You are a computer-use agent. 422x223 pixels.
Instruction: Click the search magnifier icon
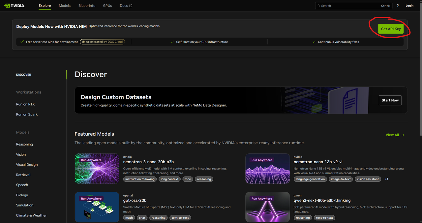pyautogui.click(x=318, y=6)
